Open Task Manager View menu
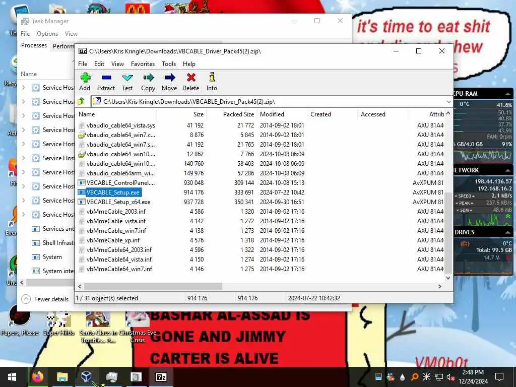This screenshot has height=387, width=516. coord(71,34)
